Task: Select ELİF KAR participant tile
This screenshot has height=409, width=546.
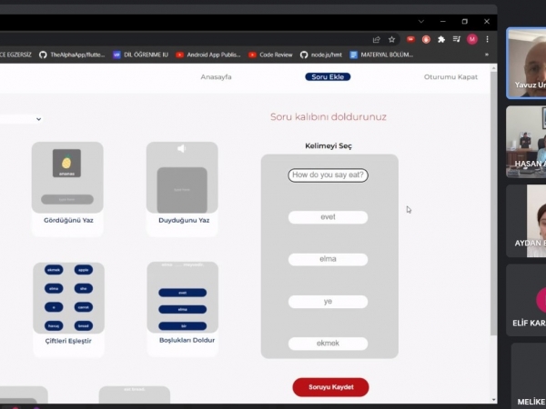Action: click(x=527, y=300)
